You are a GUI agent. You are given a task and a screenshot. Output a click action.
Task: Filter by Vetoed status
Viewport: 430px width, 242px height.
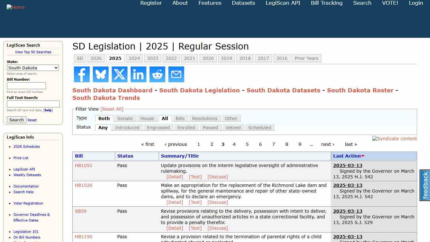[x=233, y=128]
